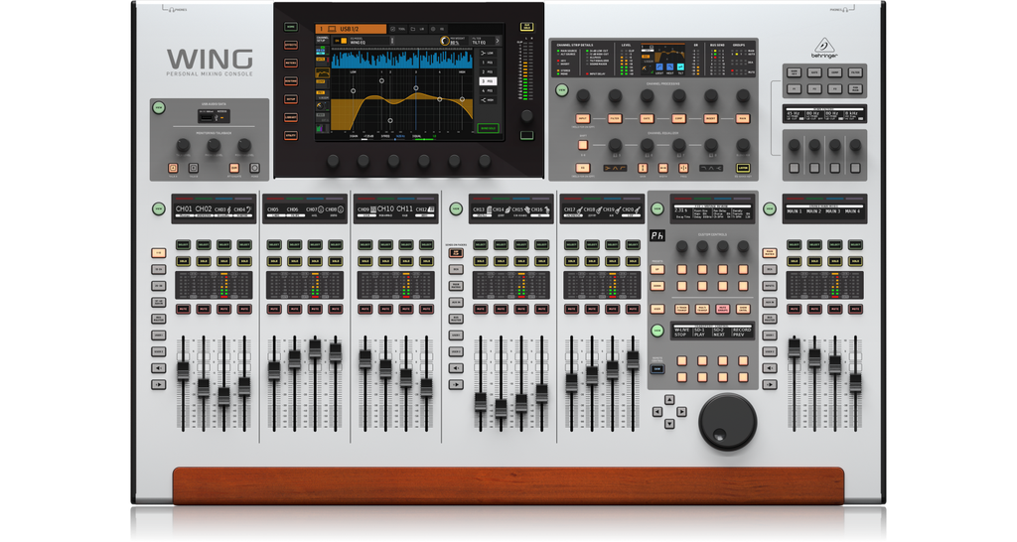Select the HIGH shelf band on screen
Screen dimensions: 1017x542
pos(487,100)
